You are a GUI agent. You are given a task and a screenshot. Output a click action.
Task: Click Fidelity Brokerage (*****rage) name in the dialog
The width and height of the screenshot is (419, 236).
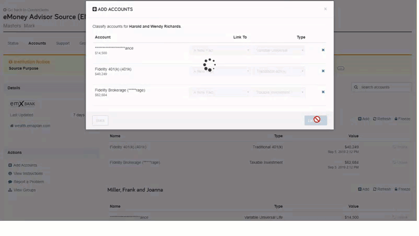pyautogui.click(x=120, y=90)
